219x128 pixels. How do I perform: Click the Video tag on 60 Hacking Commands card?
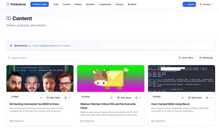click(x=15, y=97)
